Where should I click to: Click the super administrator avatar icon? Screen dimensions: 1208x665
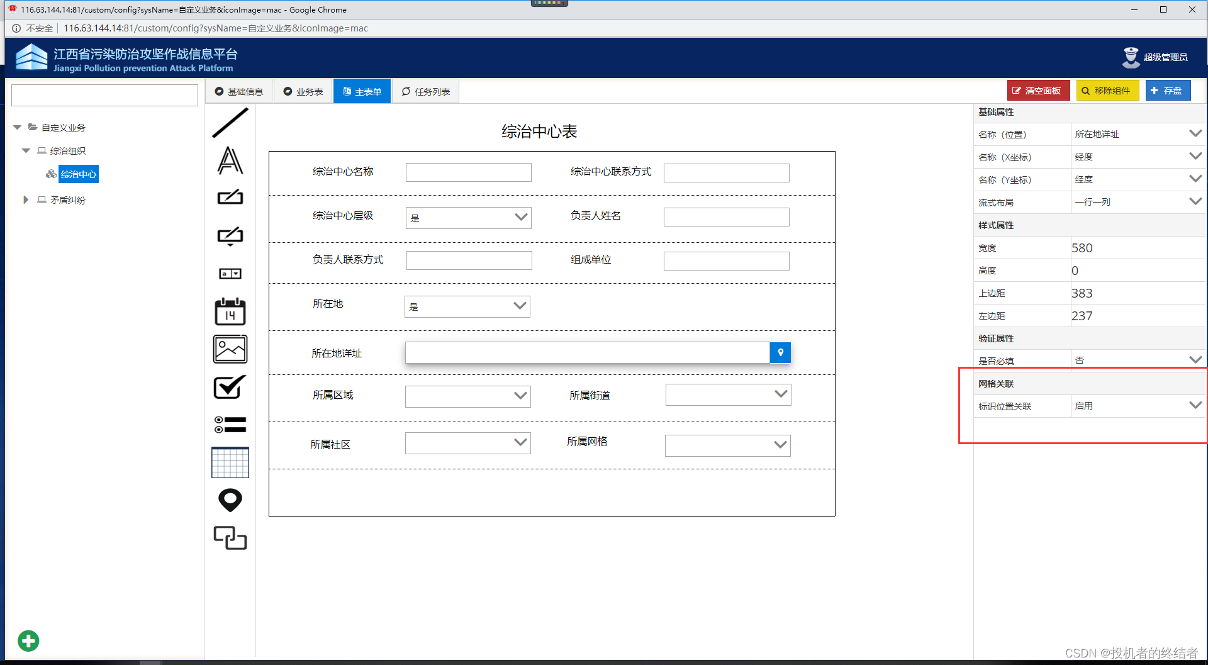[1131, 57]
